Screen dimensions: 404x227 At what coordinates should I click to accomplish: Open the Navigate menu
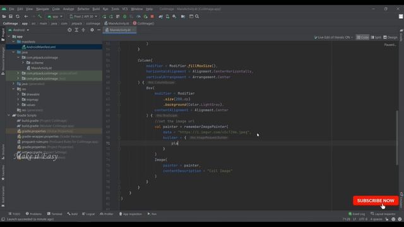(x=42, y=9)
